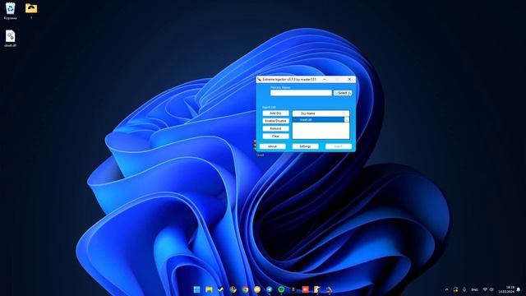
Task: Select the highlighted DLL row in list
Action: point(319,120)
